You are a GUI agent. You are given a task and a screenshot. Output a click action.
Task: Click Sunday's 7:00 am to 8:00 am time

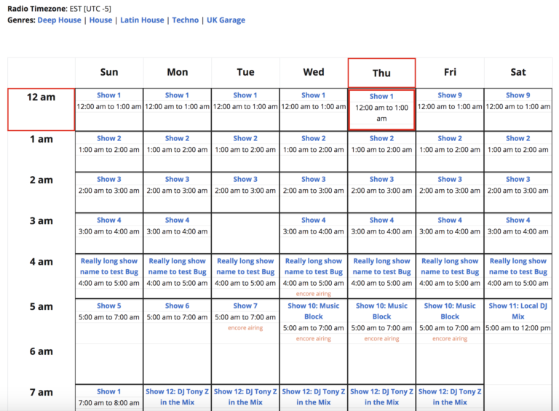point(109,403)
